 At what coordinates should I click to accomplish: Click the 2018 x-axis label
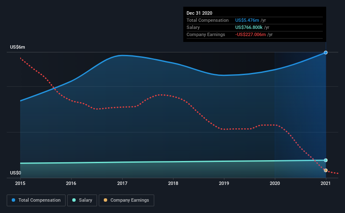[173, 183]
